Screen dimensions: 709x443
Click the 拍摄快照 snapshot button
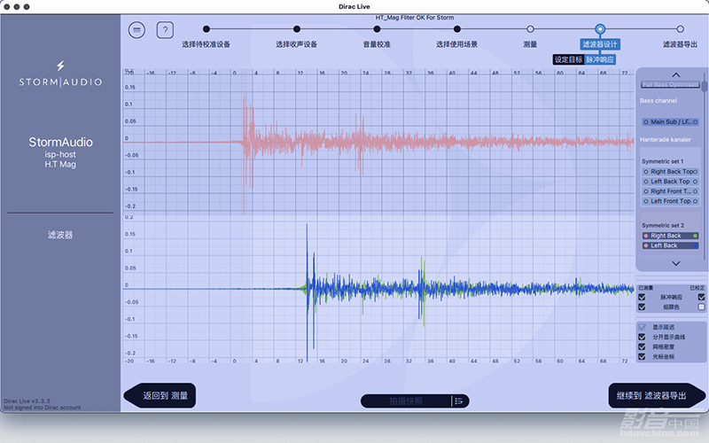click(x=406, y=401)
